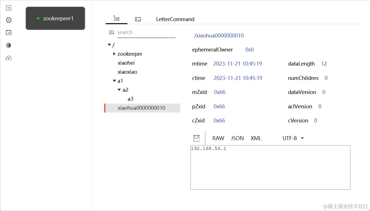Open settings gear in left sidebar

tap(9, 20)
